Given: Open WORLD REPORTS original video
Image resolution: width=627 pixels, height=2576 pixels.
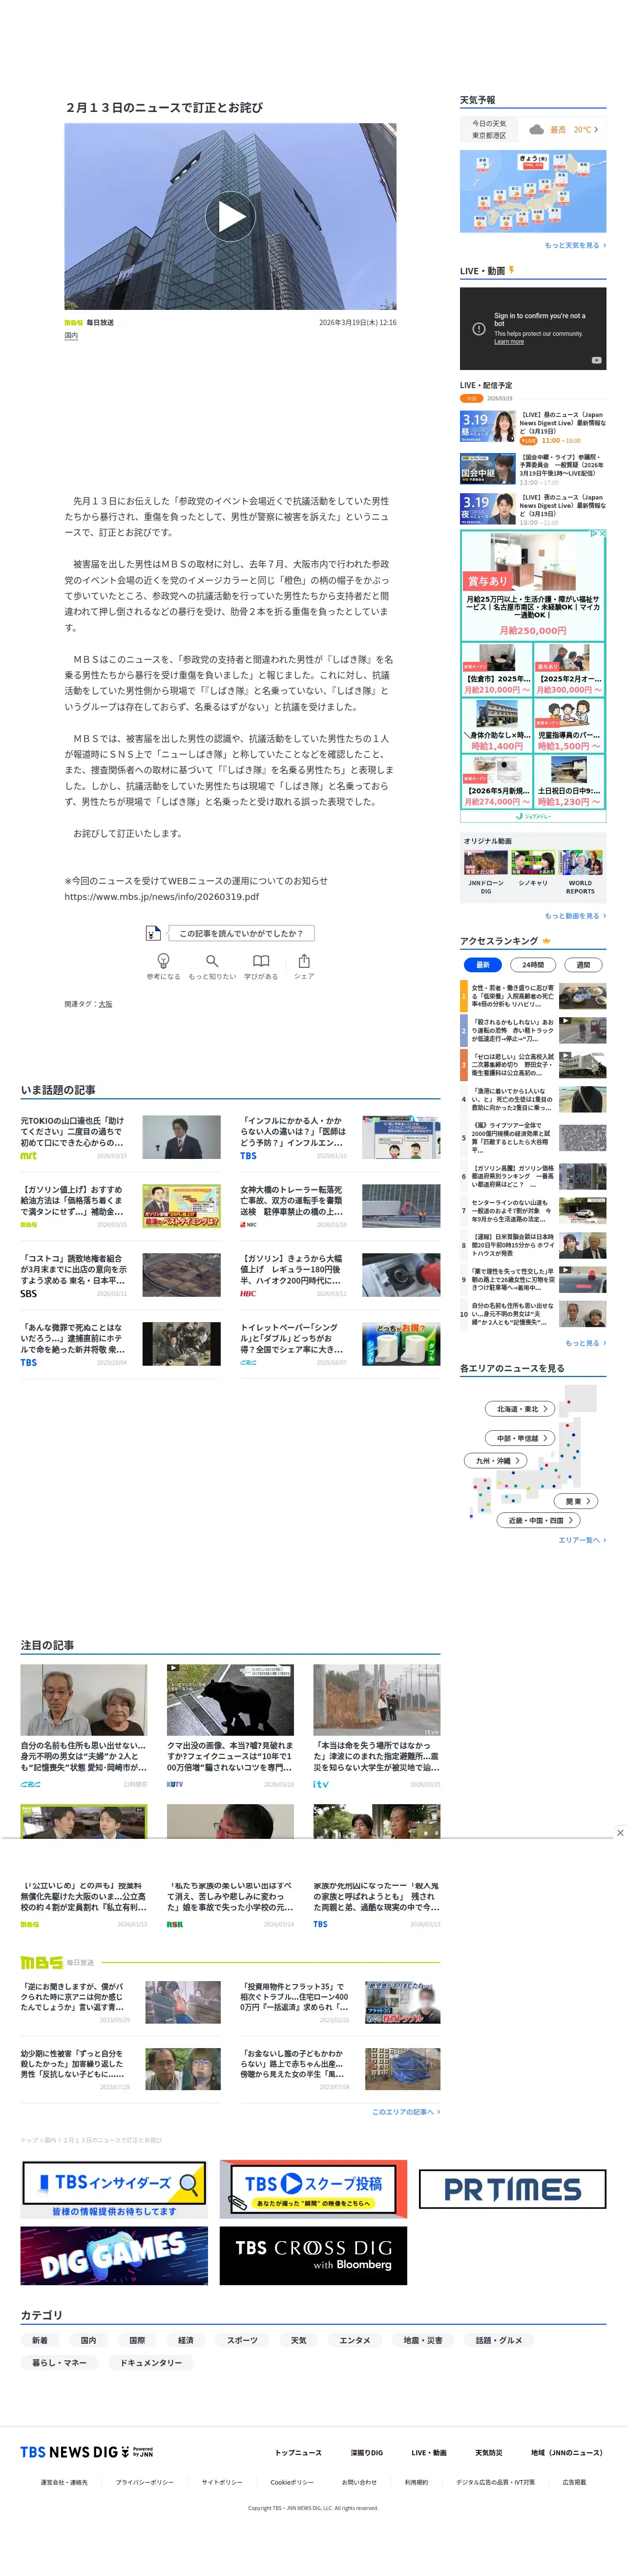Looking at the screenshot, I should pos(580,872).
